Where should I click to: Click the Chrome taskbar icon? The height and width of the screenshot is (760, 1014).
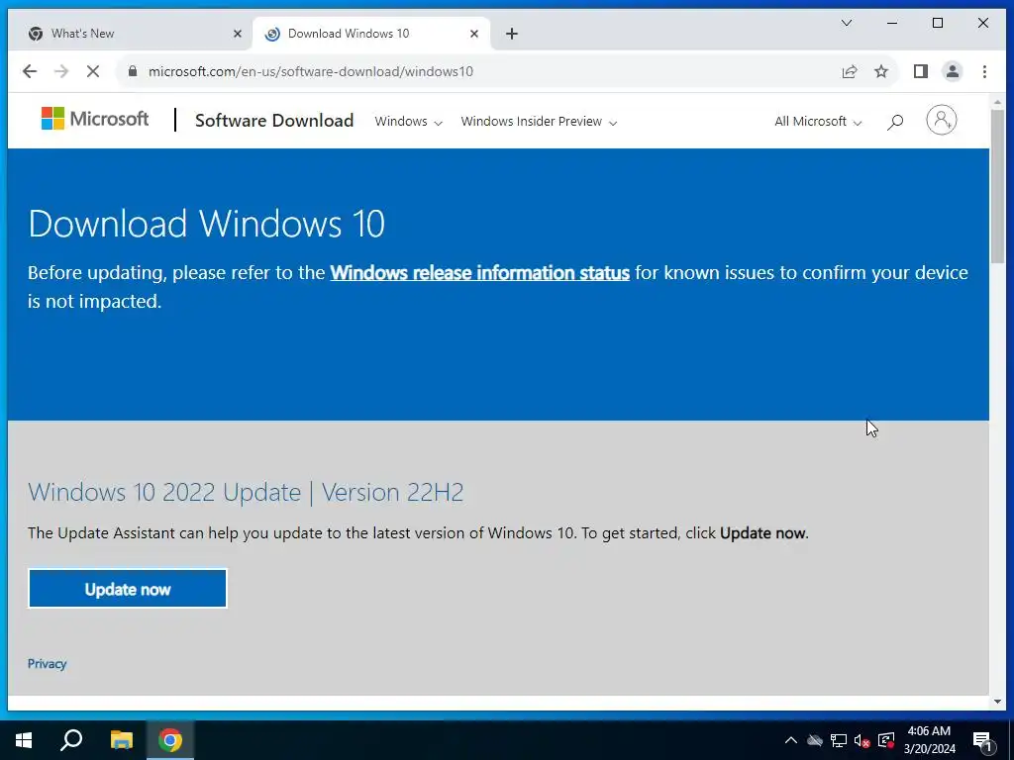tap(170, 740)
